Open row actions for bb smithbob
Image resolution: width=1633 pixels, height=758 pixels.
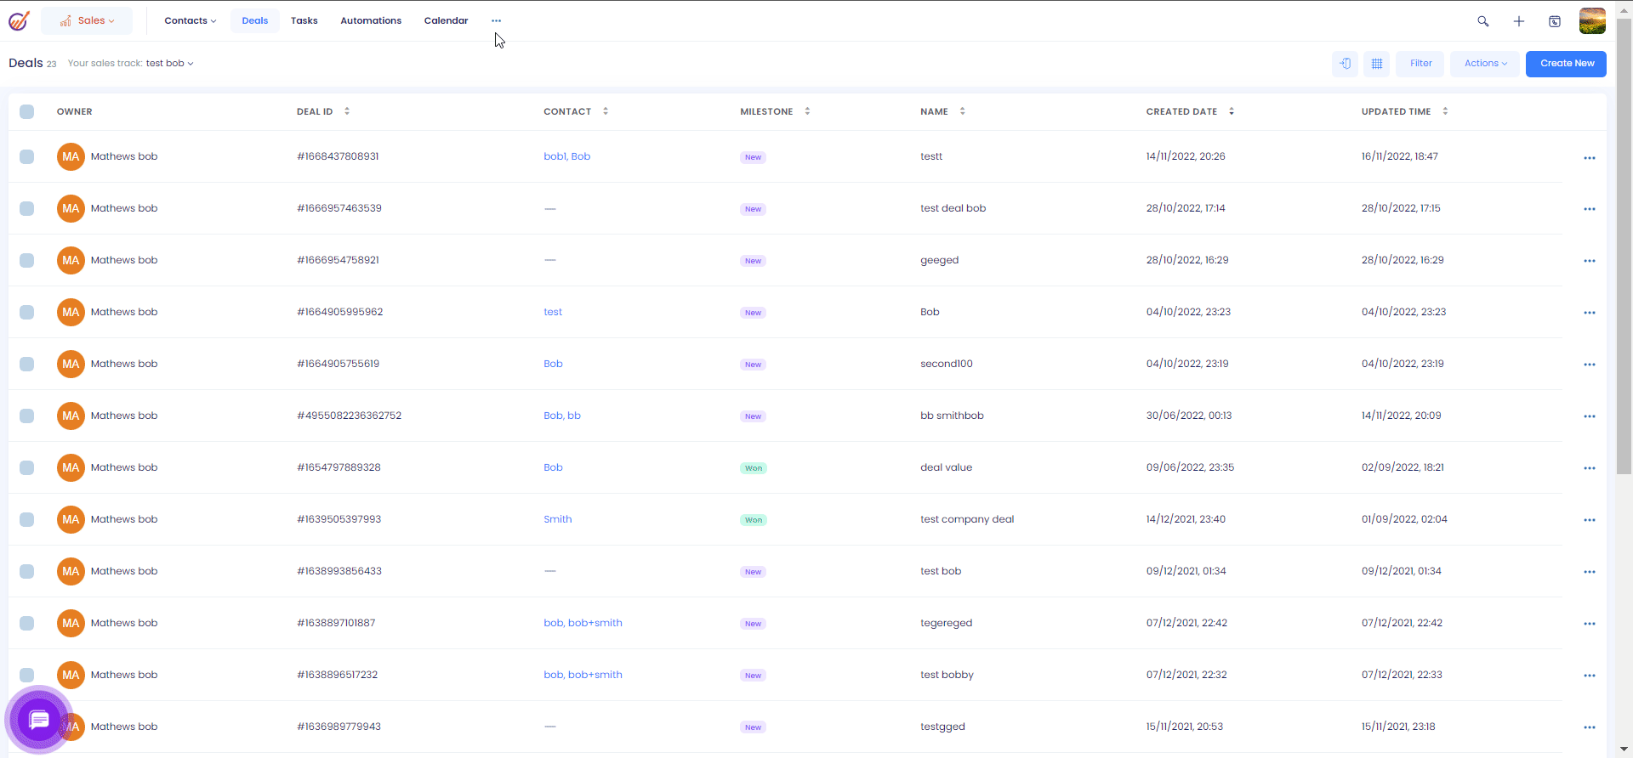1590,416
